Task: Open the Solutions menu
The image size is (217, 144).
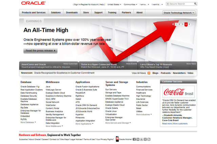Action: click(56, 13)
